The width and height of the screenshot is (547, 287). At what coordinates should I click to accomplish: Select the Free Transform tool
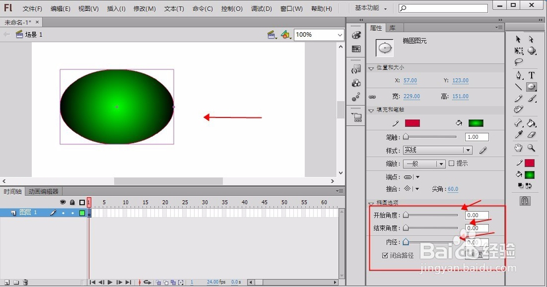[x=519, y=51]
